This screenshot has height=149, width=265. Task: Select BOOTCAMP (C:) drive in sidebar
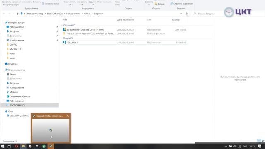(17, 105)
